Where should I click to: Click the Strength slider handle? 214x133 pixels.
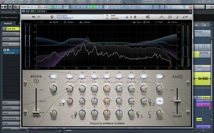coord(177,101)
